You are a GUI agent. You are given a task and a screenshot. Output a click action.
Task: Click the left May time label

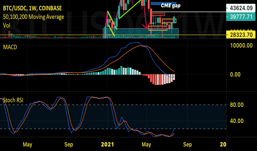(x=27, y=144)
